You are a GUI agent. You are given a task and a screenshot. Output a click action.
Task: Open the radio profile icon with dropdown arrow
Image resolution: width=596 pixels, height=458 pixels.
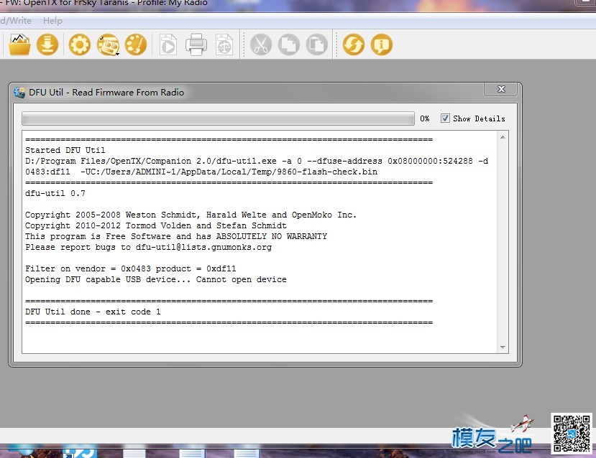tap(108, 45)
